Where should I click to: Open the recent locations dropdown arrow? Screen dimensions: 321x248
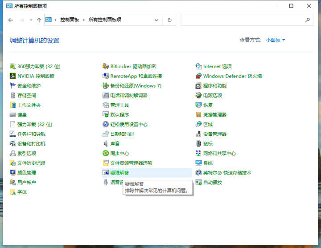click(x=31, y=20)
